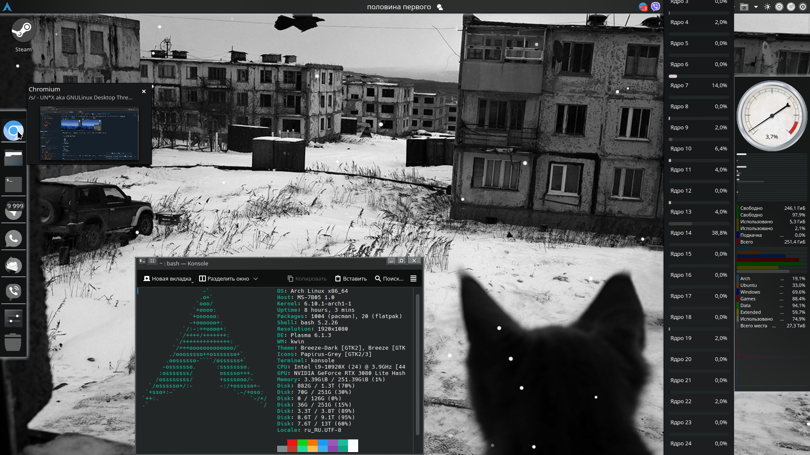
Task: Expand the New Tab dropdown chevron in Konsole
Action: (192, 282)
